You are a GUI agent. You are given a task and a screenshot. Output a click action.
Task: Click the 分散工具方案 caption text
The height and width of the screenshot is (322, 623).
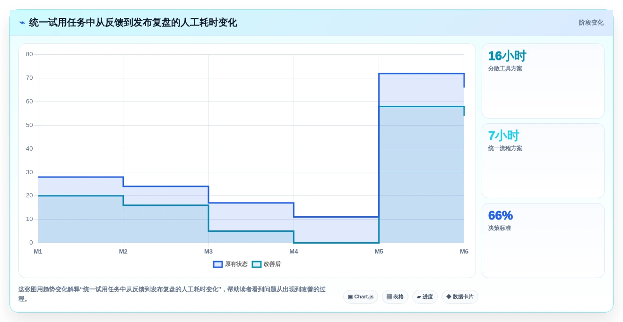point(505,68)
